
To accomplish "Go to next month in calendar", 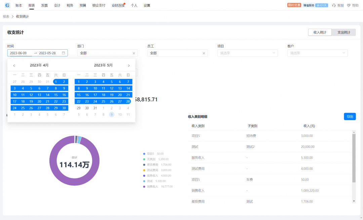I will coord(129,65).
